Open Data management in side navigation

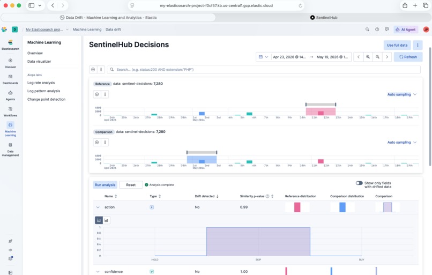10,150
